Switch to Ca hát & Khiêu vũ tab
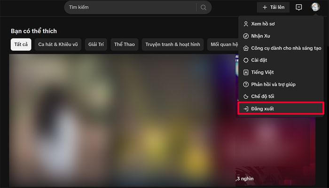The image size is (329, 188). coord(59,45)
